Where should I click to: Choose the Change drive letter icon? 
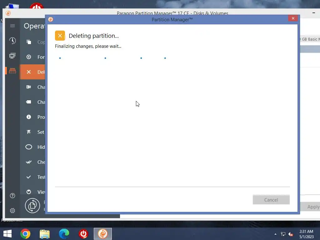tap(29, 87)
